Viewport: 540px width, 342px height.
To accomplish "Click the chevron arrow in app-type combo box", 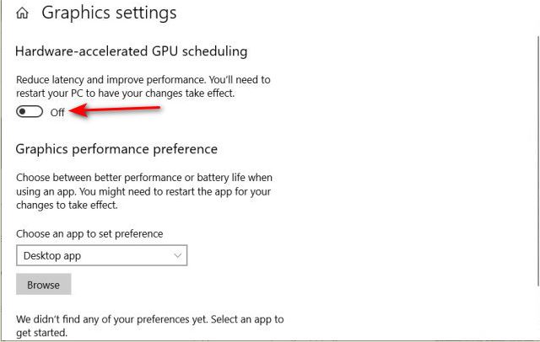I will pos(177,255).
